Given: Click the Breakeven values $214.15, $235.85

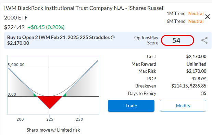Looking at the screenshot, I should pos(189,86).
